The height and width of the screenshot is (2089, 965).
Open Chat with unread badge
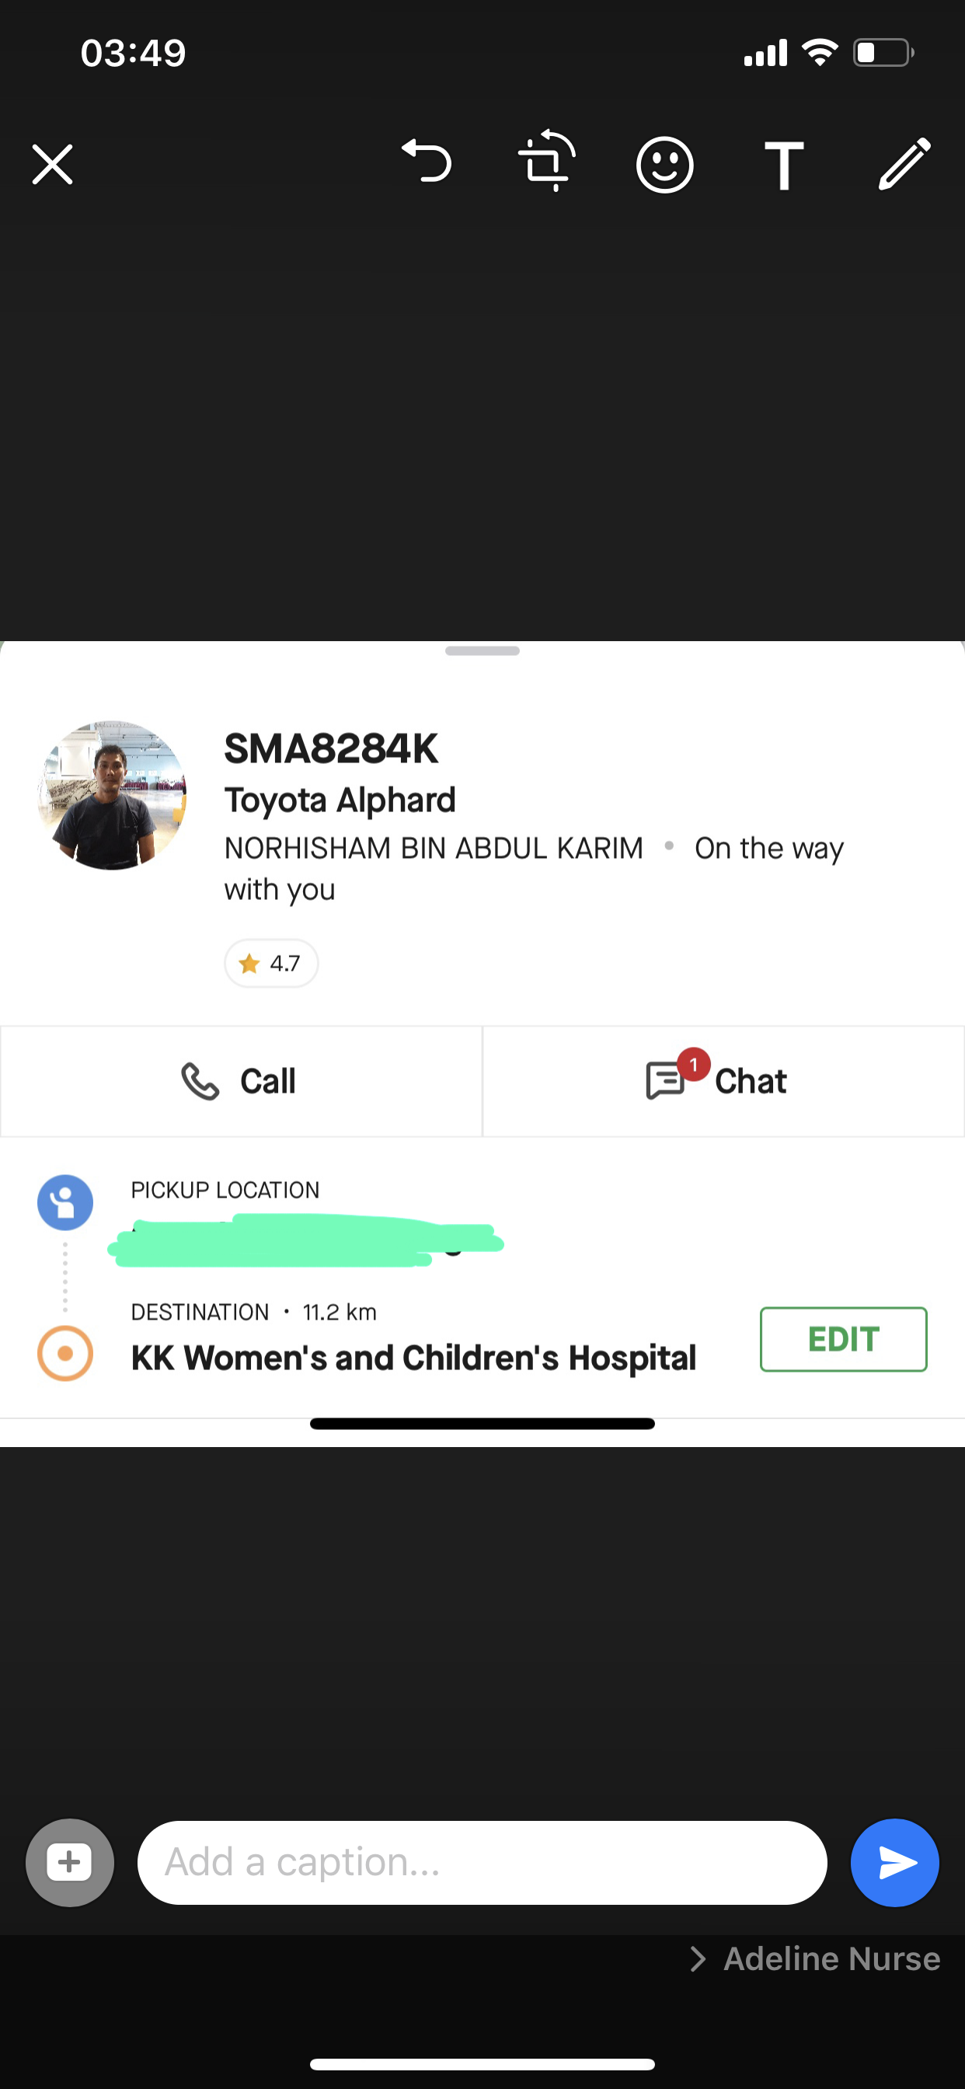tap(723, 1081)
